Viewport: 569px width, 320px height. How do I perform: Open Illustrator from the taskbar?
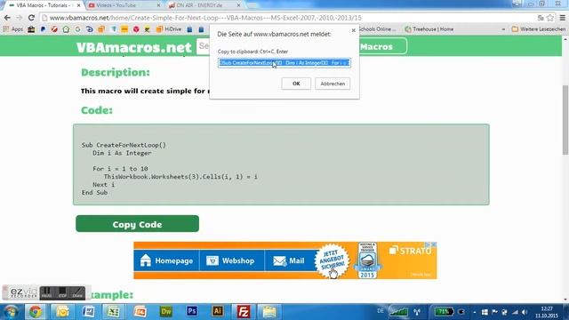[x=218, y=311]
